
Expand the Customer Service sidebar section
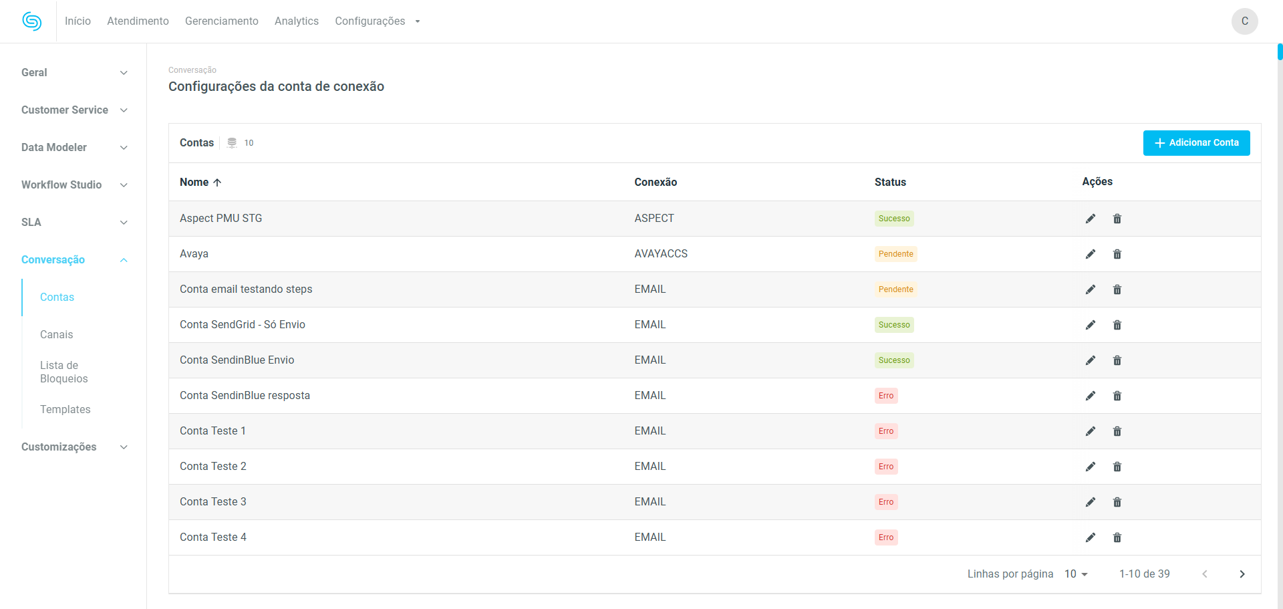(74, 110)
